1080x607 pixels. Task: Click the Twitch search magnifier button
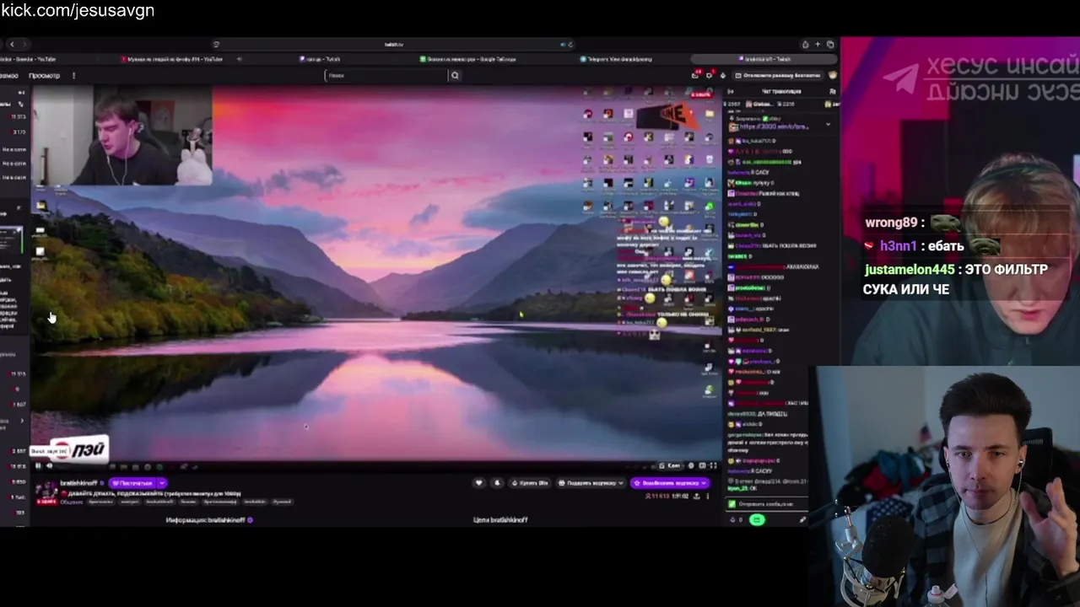455,75
